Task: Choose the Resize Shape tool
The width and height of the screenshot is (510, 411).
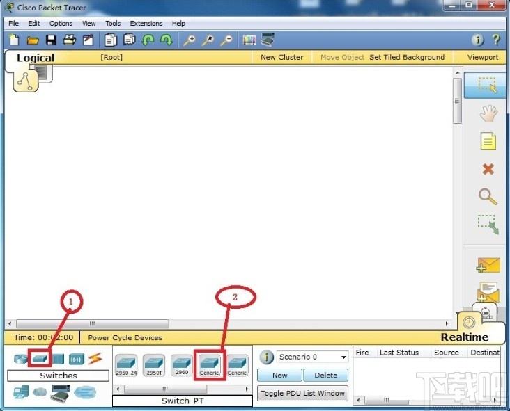Action: click(x=488, y=225)
